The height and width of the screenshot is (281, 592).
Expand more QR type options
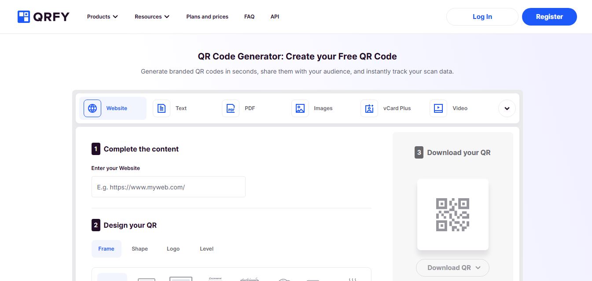507,108
